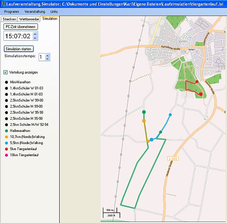
Task: Decrease the time with the down arrow
Action: click(x=35, y=38)
